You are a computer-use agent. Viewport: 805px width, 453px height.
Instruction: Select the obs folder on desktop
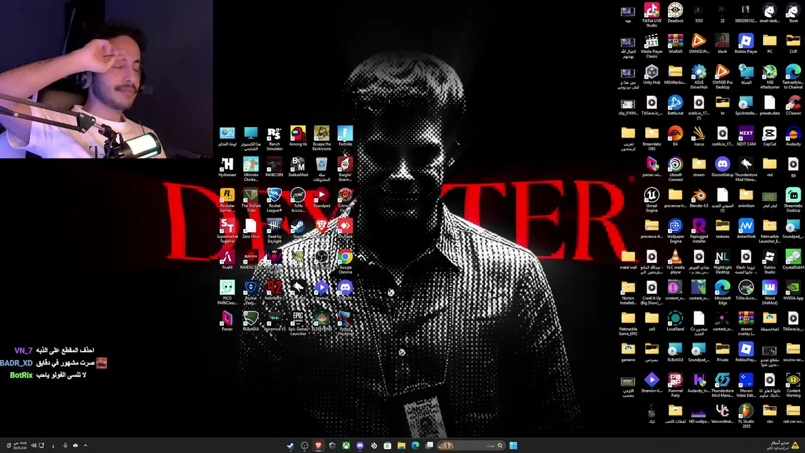pos(770,414)
